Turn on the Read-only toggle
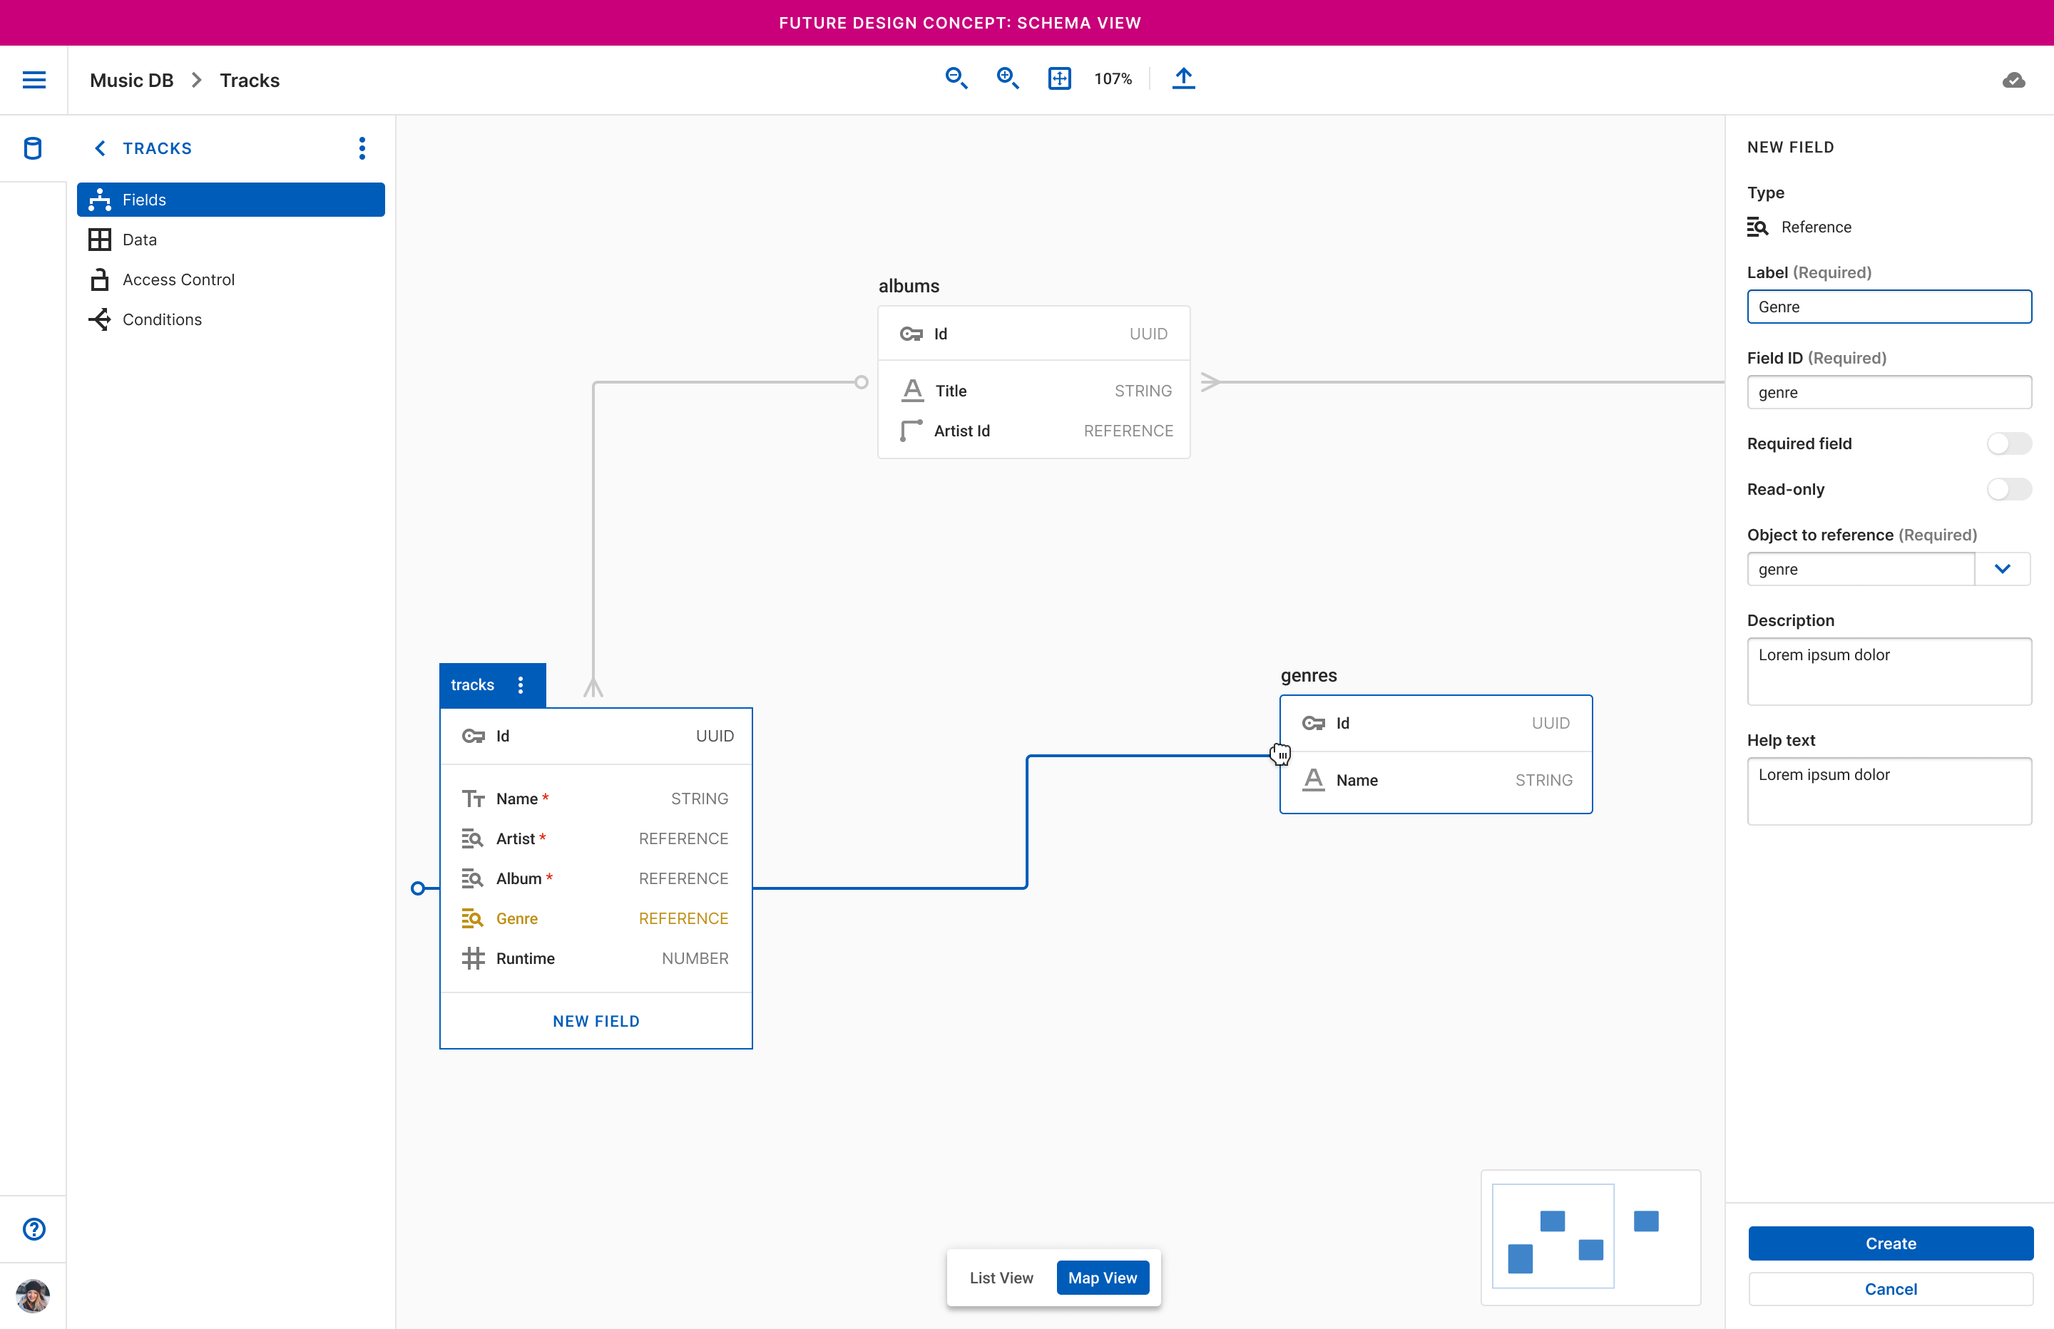The image size is (2054, 1329). click(2008, 489)
